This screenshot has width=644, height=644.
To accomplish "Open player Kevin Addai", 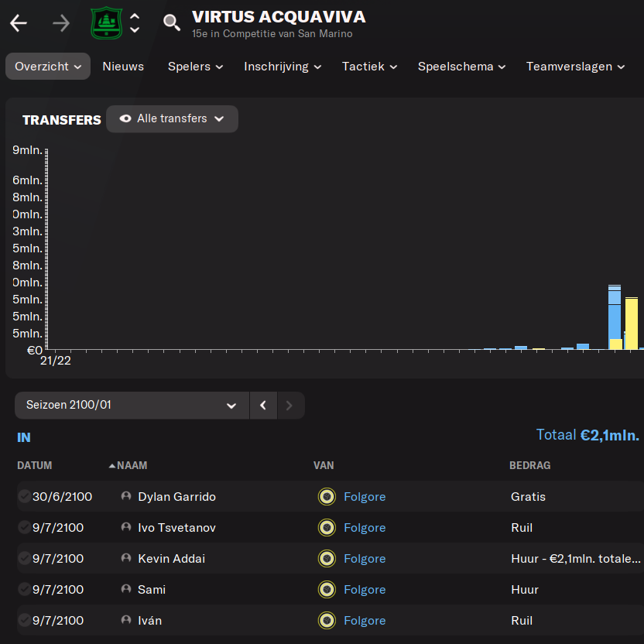I will pyautogui.click(x=171, y=559).
